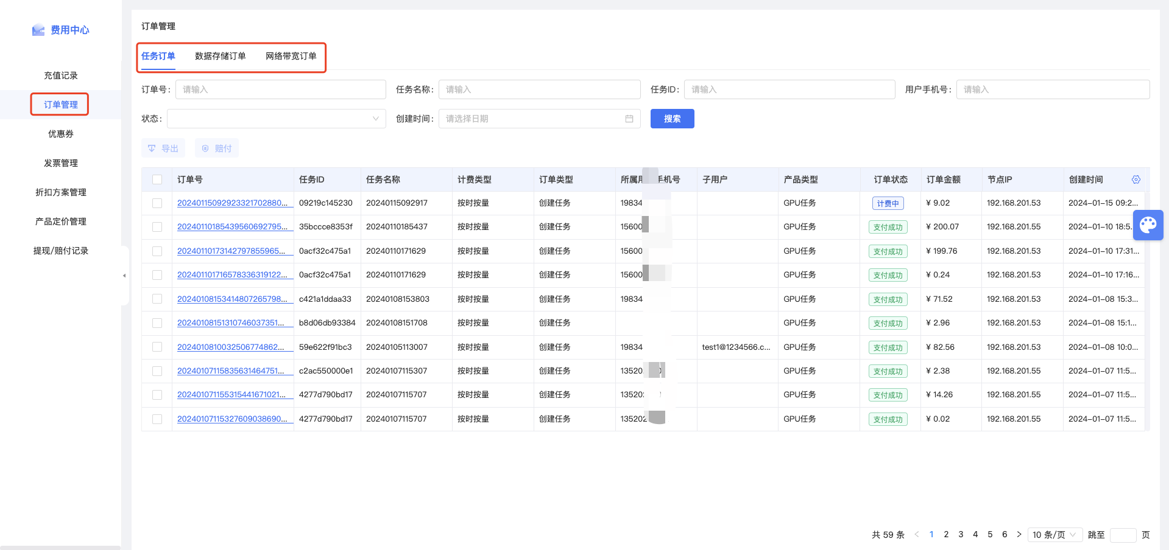1169x550 pixels.
Task: Open the table column settings gear
Action: 1135,179
